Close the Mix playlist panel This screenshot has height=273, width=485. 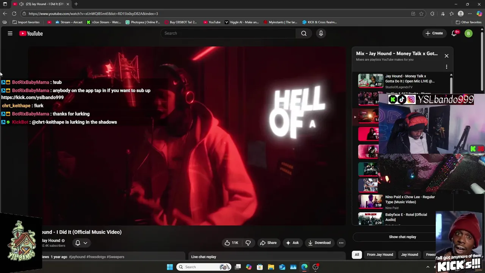446,56
